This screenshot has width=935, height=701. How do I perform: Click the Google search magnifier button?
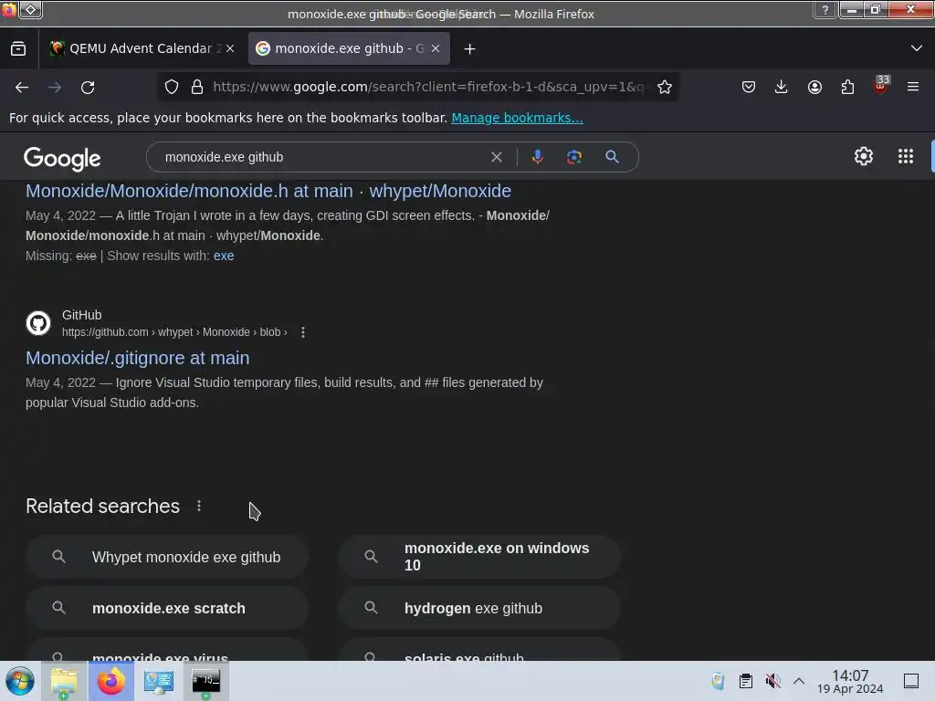point(612,157)
